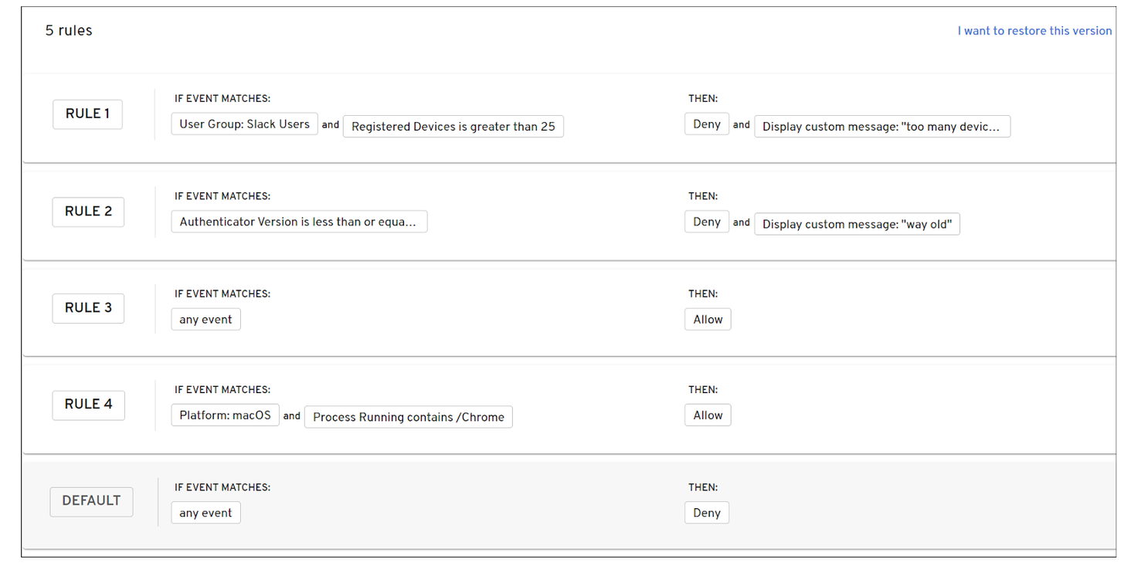Select the RULE 2 label button
The image size is (1124, 563).
point(88,212)
